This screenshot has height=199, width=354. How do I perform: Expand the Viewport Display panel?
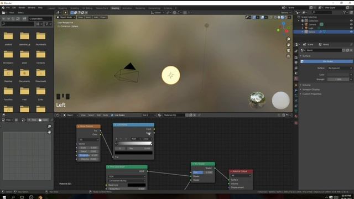click(311, 90)
